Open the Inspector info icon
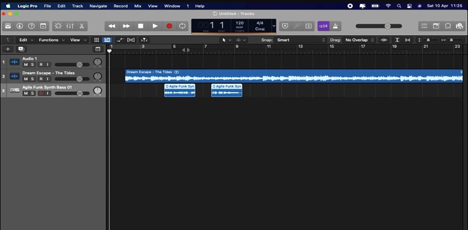This screenshot has width=468, height=230. click(20, 26)
